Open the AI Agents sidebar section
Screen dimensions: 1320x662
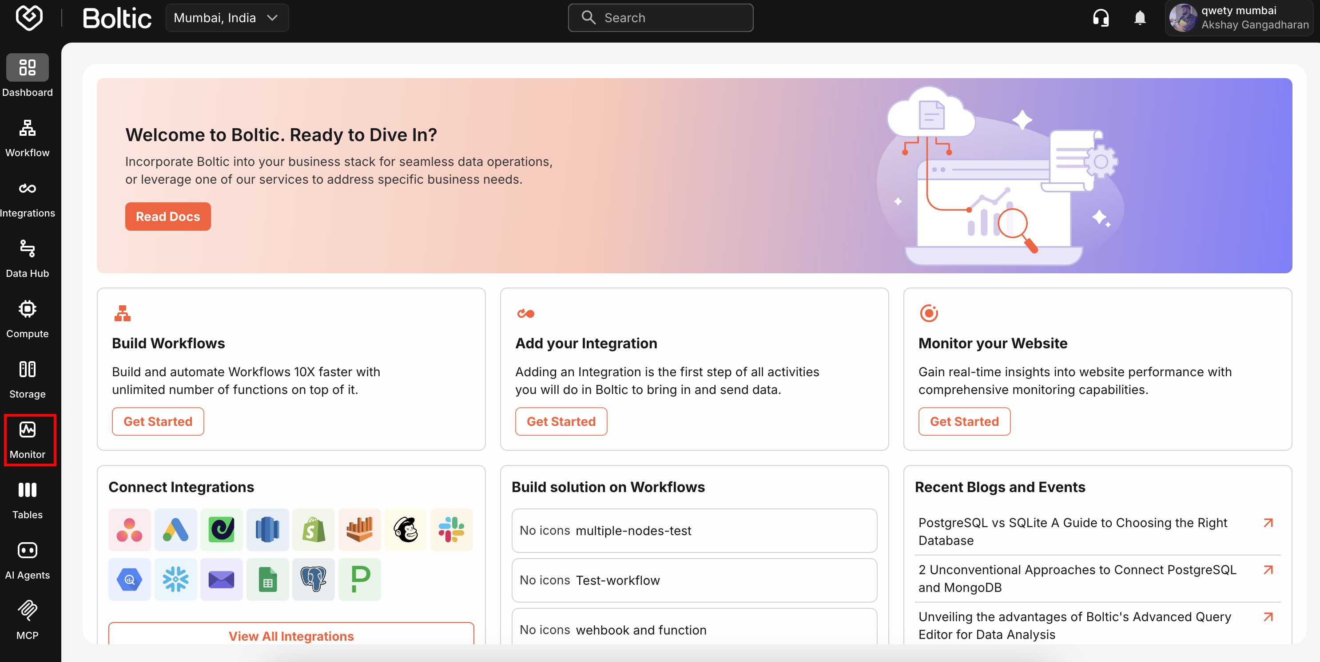[27, 560]
